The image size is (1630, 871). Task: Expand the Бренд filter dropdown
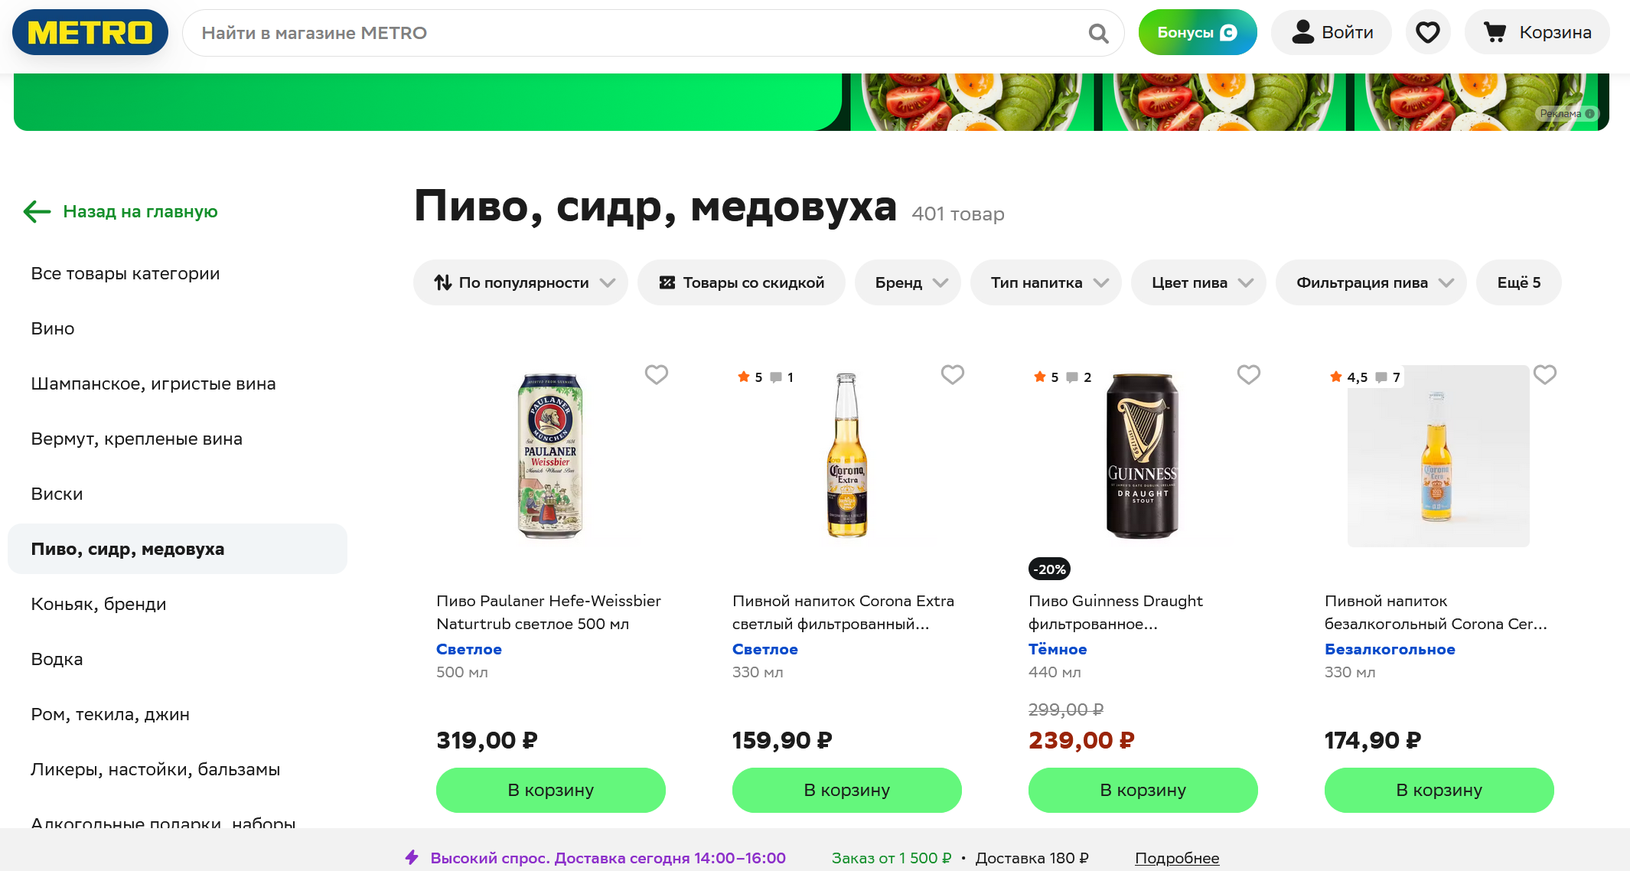[x=908, y=282]
